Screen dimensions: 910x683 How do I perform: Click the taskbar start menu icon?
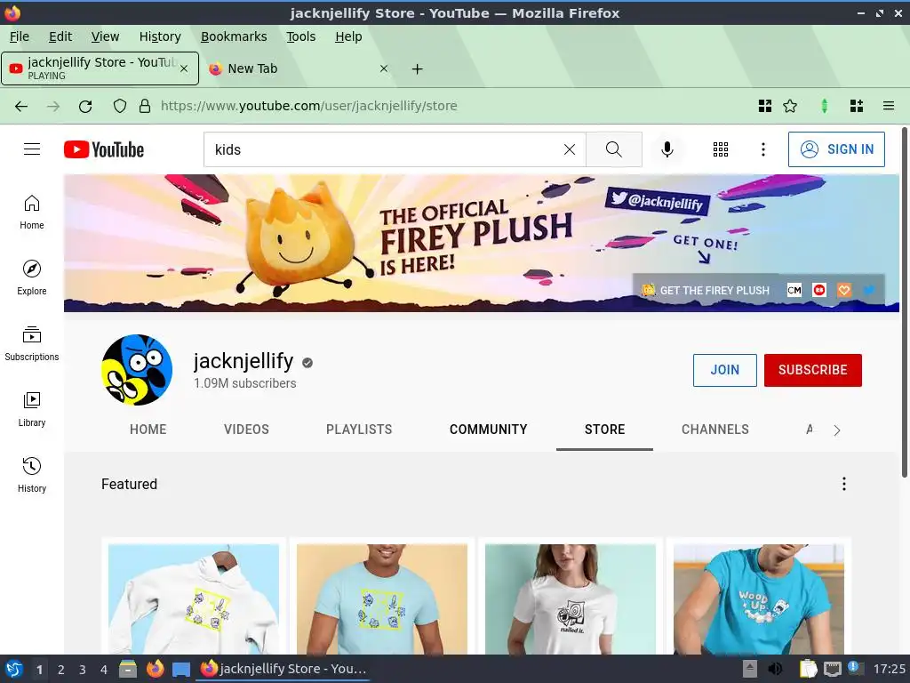13,669
